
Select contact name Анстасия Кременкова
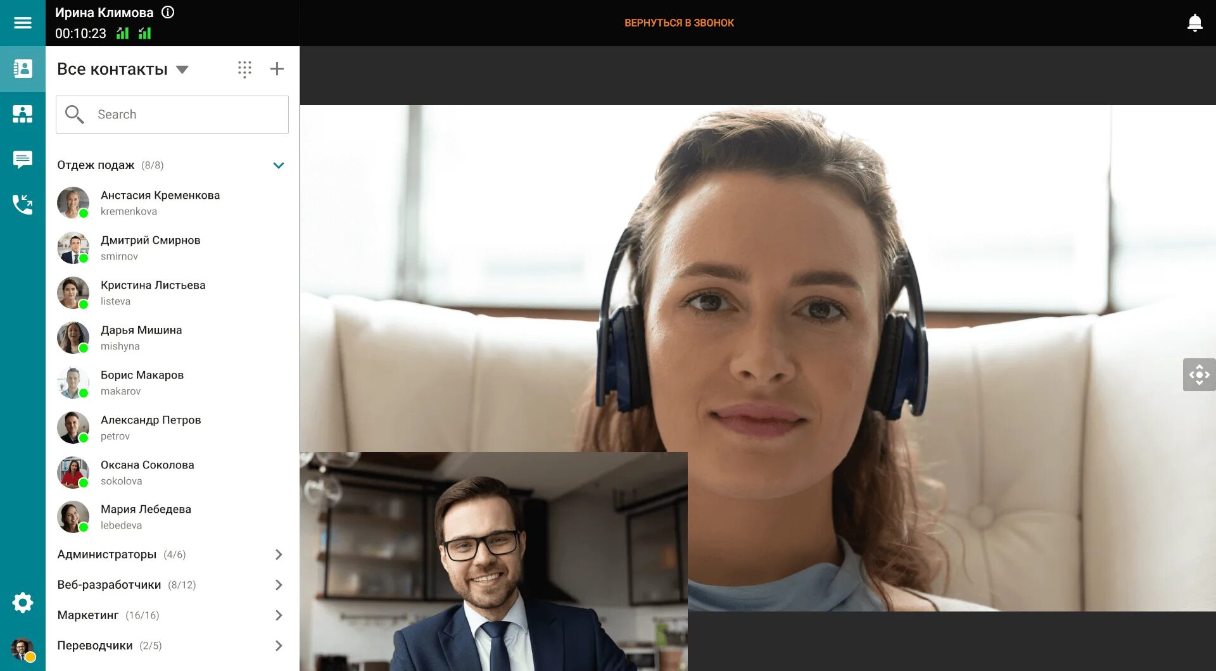coord(160,196)
